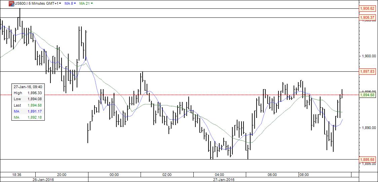Click the 06:00 time axis label
The height and width of the screenshot is (182, 378).
(272, 175)
